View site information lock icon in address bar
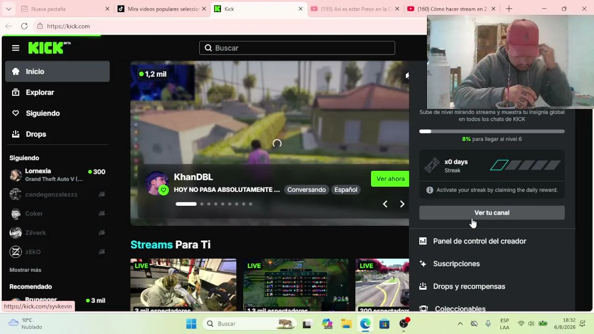Image resolution: width=594 pixels, height=334 pixels. (40, 26)
